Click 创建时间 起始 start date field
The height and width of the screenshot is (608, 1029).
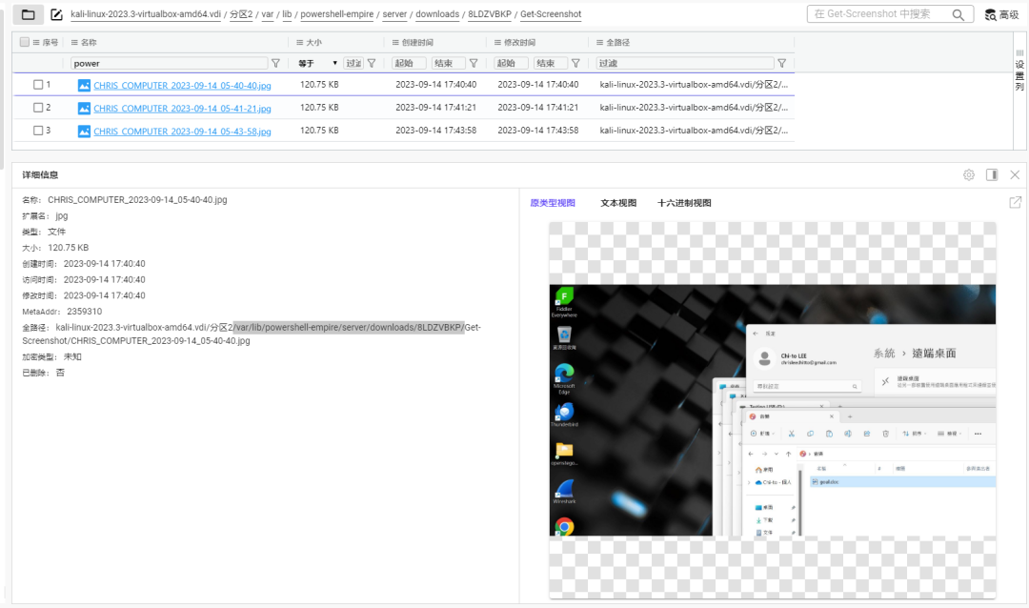point(409,63)
